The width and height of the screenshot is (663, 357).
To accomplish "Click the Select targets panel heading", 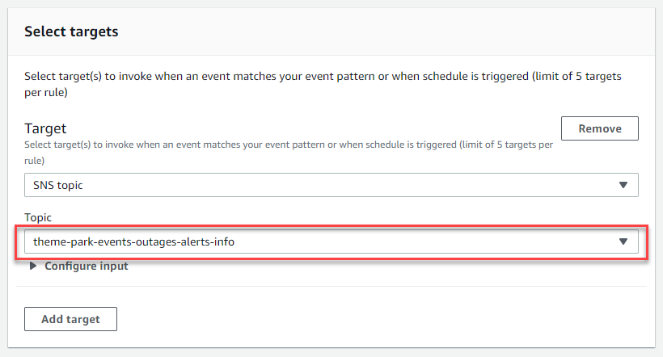I will [x=71, y=31].
